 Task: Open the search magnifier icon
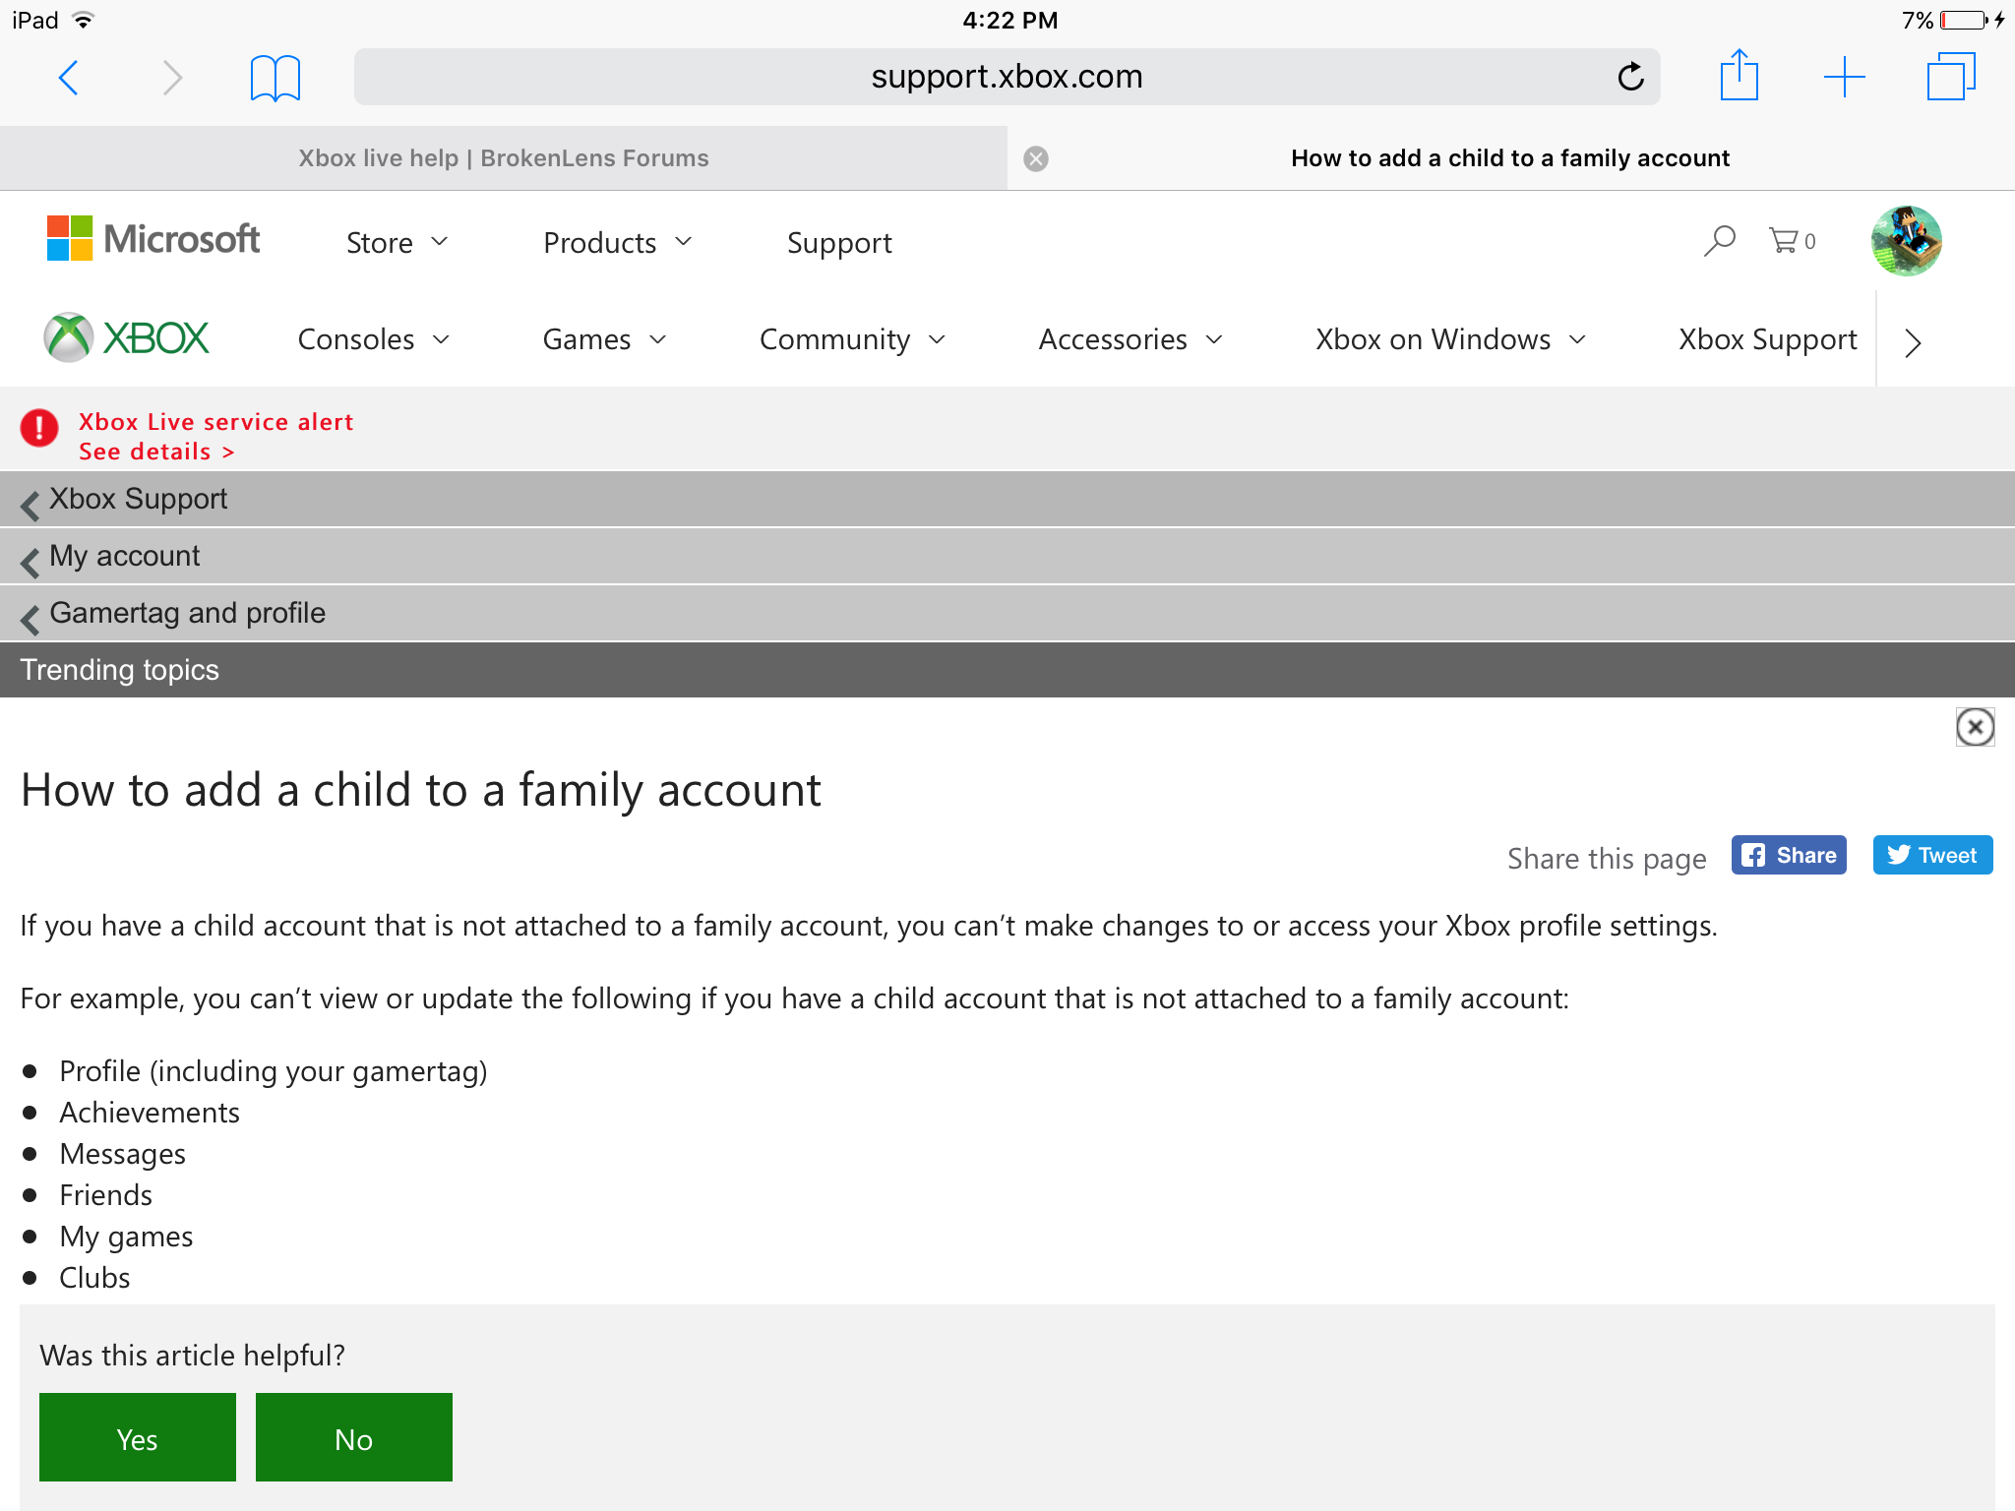[x=1719, y=240]
